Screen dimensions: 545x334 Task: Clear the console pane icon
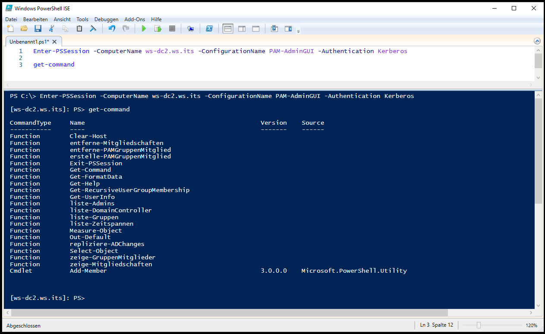point(93,29)
